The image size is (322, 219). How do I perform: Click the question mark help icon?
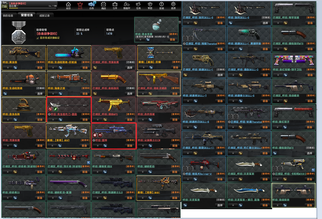179,22
